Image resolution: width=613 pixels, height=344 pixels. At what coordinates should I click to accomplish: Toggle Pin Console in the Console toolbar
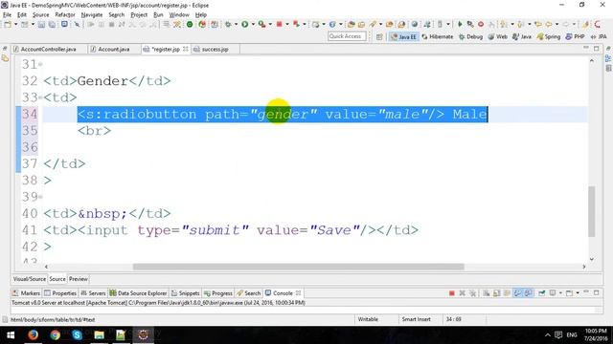541,293
